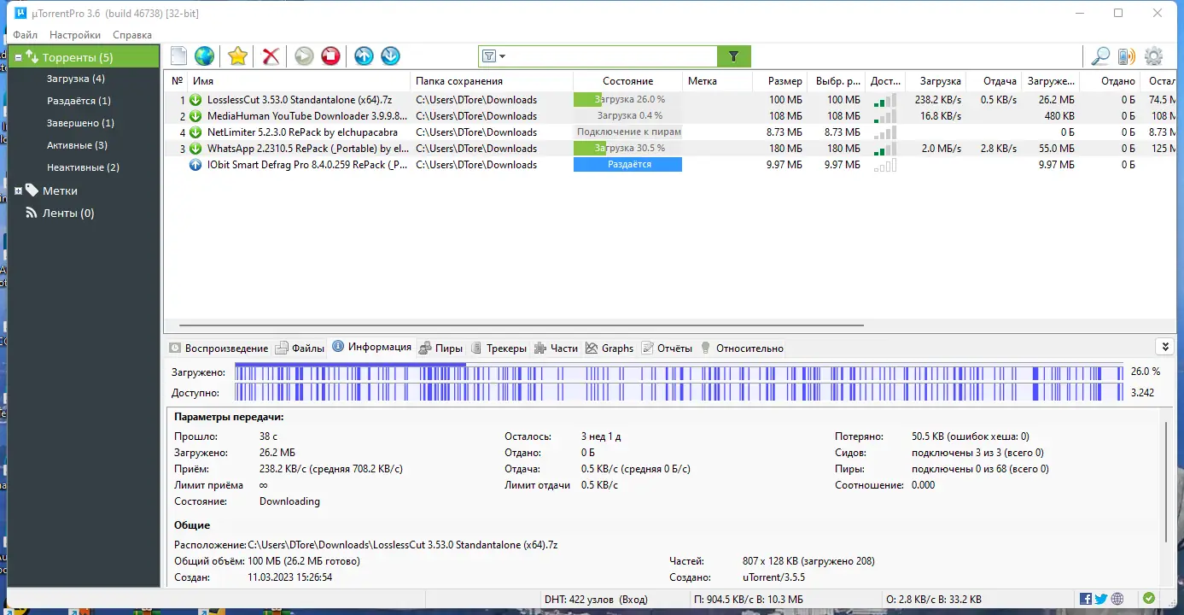Image resolution: width=1184 pixels, height=615 pixels.
Task: Click the Move Up Queue arrow icon
Action: coord(364,56)
